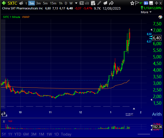Select the Today range
This screenshot has width=164, height=138.
coord(66,134)
